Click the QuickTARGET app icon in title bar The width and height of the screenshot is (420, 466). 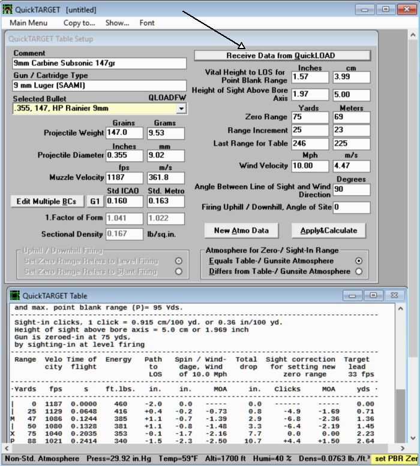(x=8, y=10)
